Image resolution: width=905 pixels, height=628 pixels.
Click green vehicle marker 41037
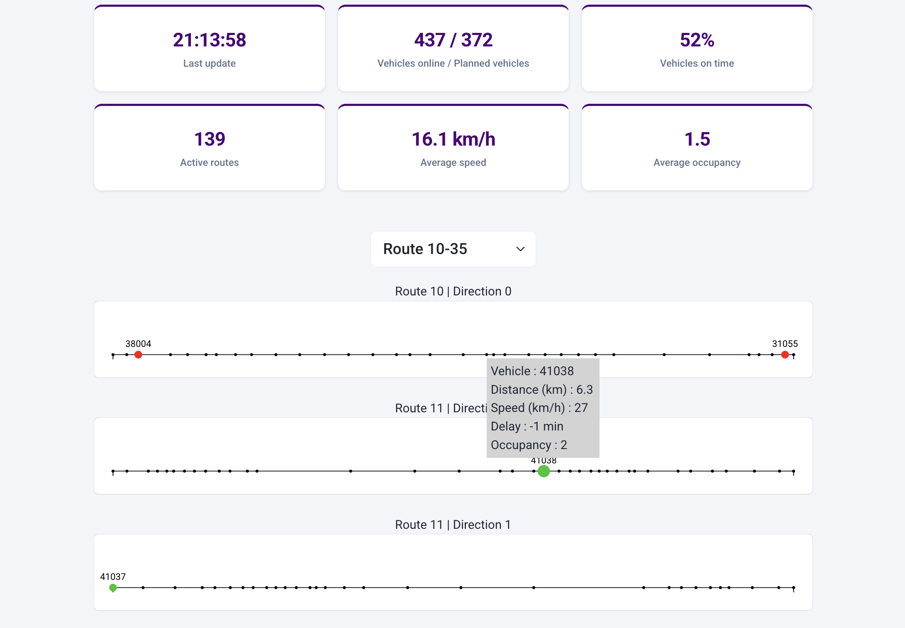point(113,587)
